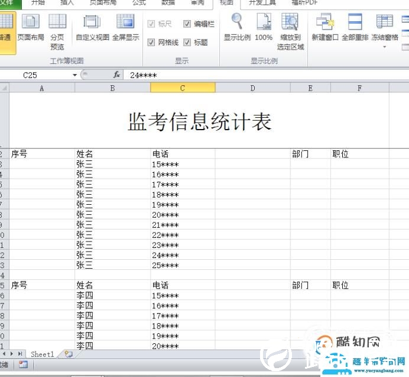Reset zoom to 100%
The image size is (409, 377).
pyautogui.click(x=264, y=27)
